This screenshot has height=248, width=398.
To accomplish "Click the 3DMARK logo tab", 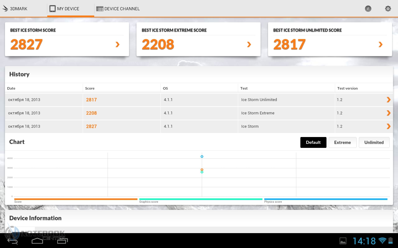I will click(x=15, y=9).
